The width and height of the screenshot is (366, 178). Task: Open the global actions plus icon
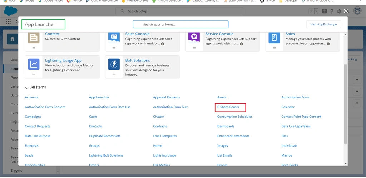pos(325,11)
